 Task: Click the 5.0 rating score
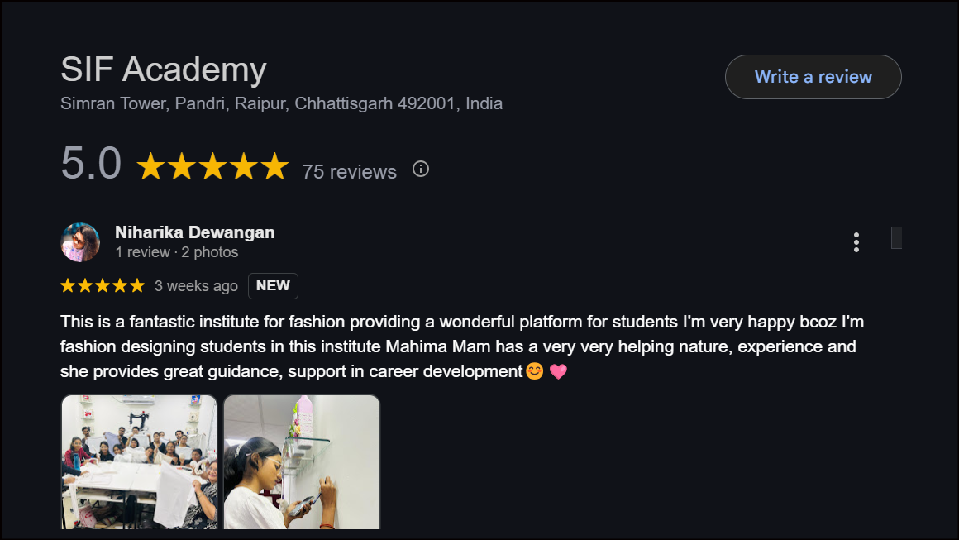(x=91, y=164)
